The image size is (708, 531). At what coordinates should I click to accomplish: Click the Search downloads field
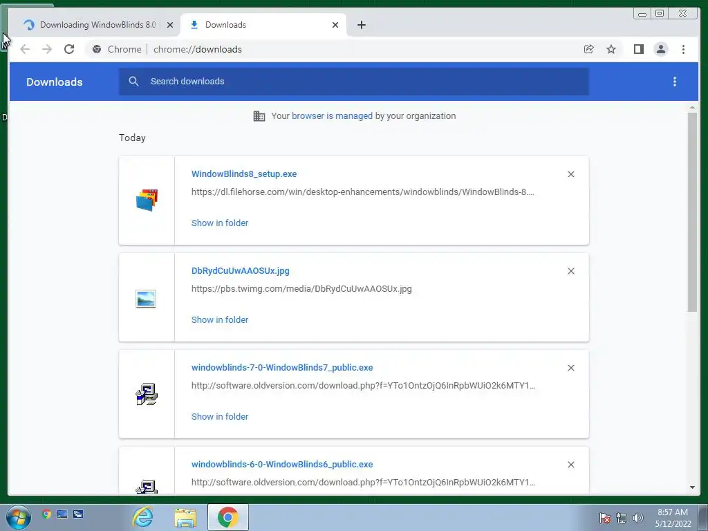coord(354,82)
